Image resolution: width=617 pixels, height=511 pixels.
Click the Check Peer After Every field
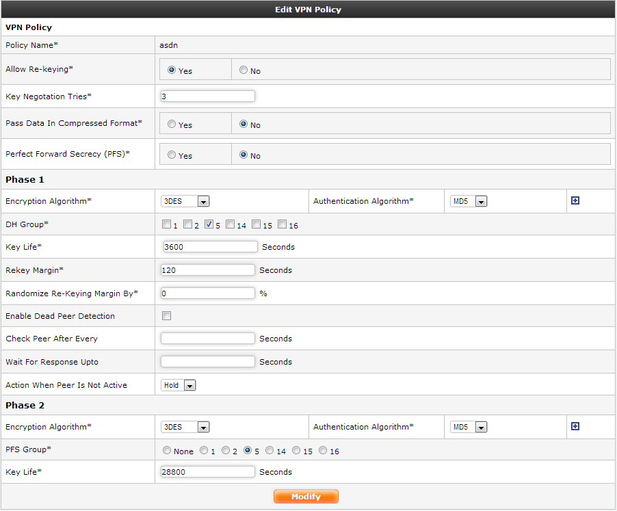point(207,339)
